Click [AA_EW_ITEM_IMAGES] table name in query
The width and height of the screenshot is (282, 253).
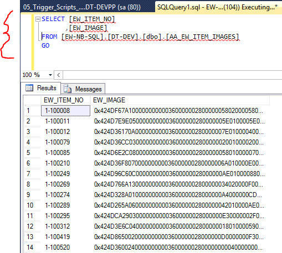coord(202,37)
